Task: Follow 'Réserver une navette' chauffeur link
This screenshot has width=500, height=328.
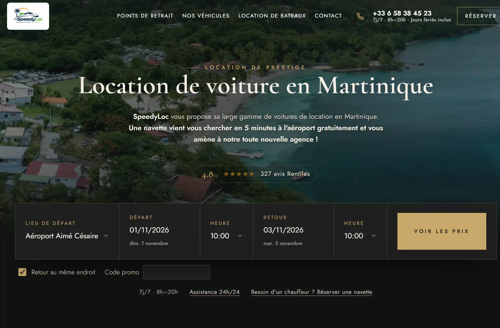Action: pyautogui.click(x=311, y=292)
